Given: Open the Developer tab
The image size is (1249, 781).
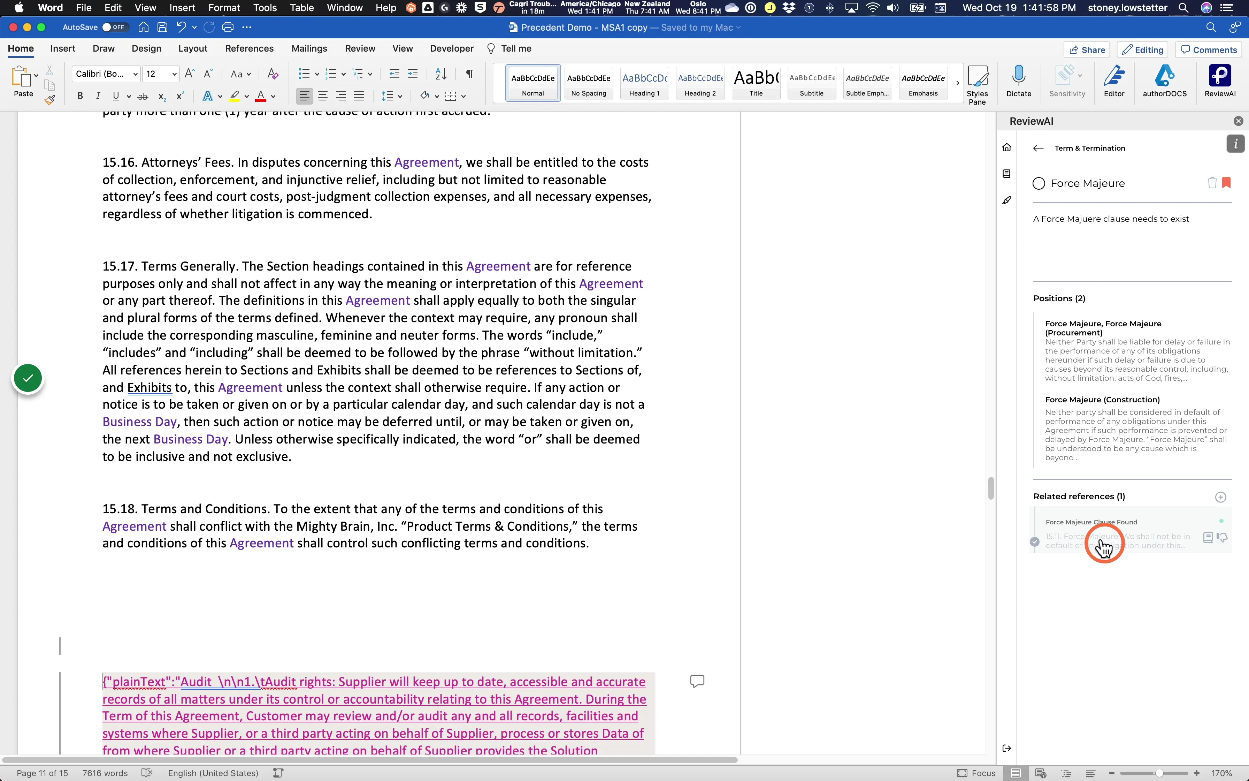Looking at the screenshot, I should pyautogui.click(x=452, y=48).
